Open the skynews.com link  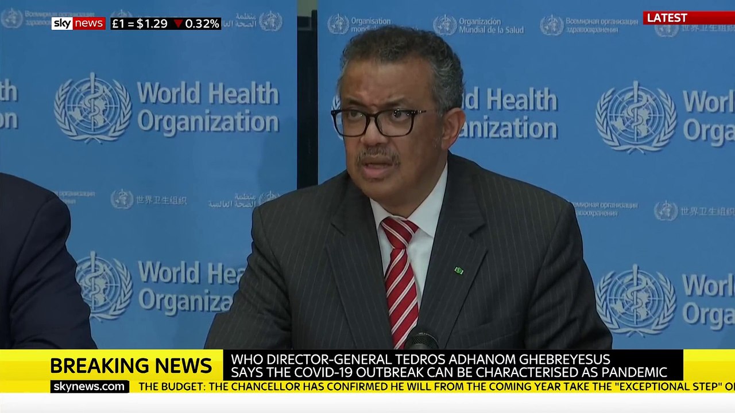(89, 386)
